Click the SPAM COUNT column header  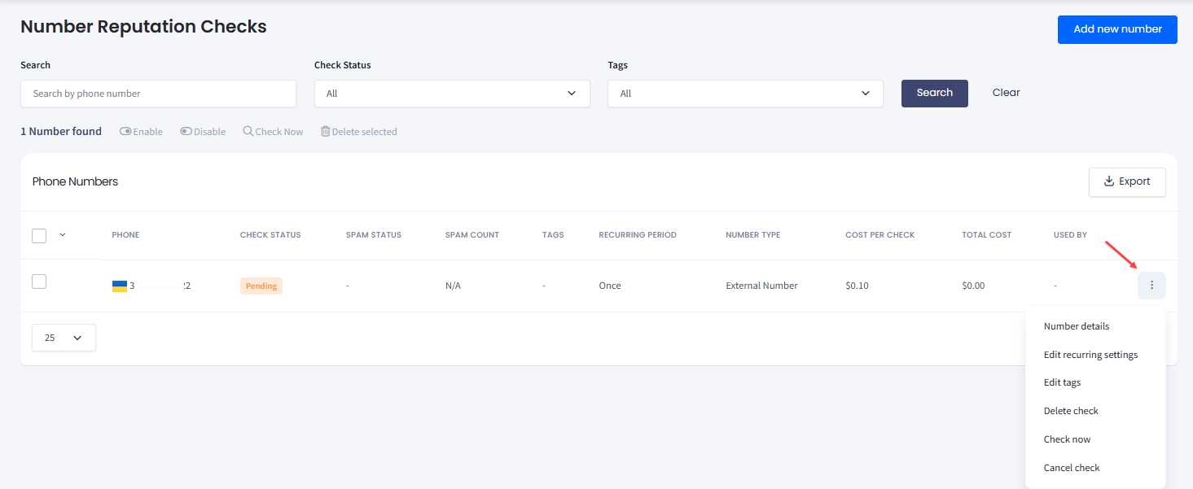point(472,235)
